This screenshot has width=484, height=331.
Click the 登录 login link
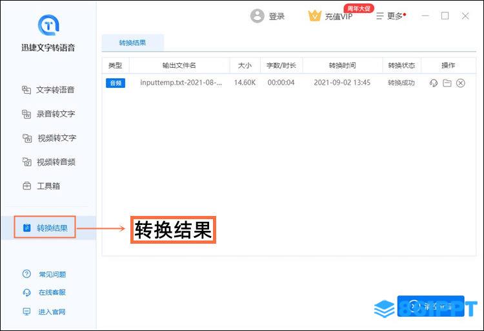277,16
